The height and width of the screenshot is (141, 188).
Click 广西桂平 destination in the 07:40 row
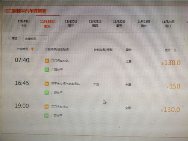pos(57,70)
